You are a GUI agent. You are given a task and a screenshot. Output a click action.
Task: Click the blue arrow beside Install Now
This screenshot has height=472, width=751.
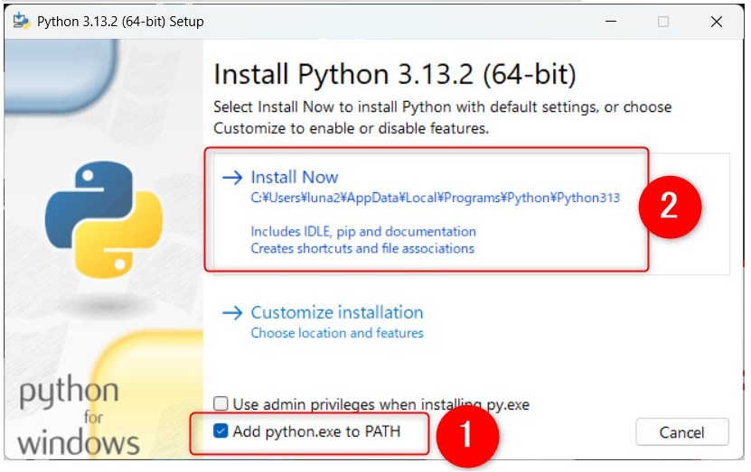233,178
